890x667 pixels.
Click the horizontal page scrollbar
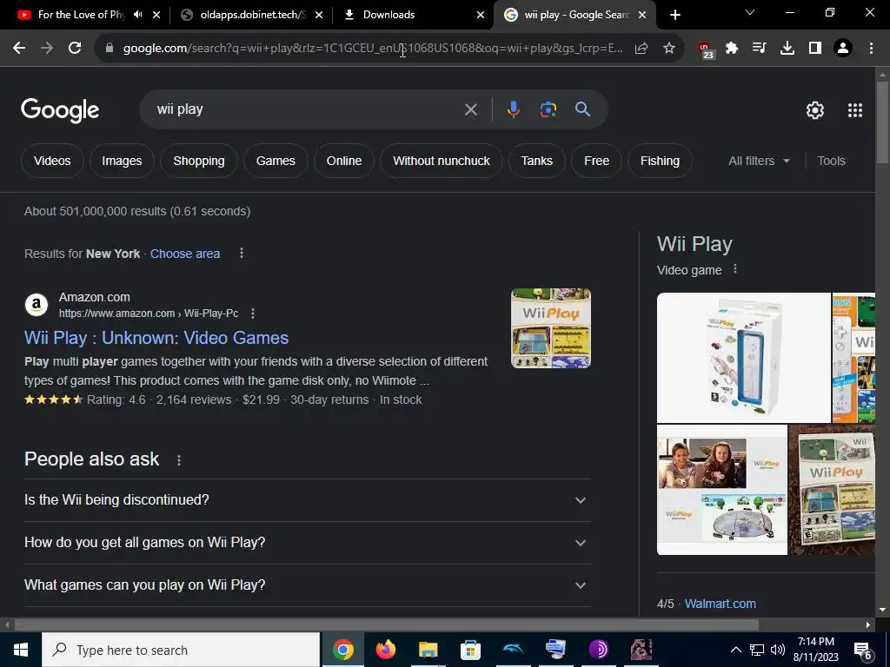tap(387, 625)
